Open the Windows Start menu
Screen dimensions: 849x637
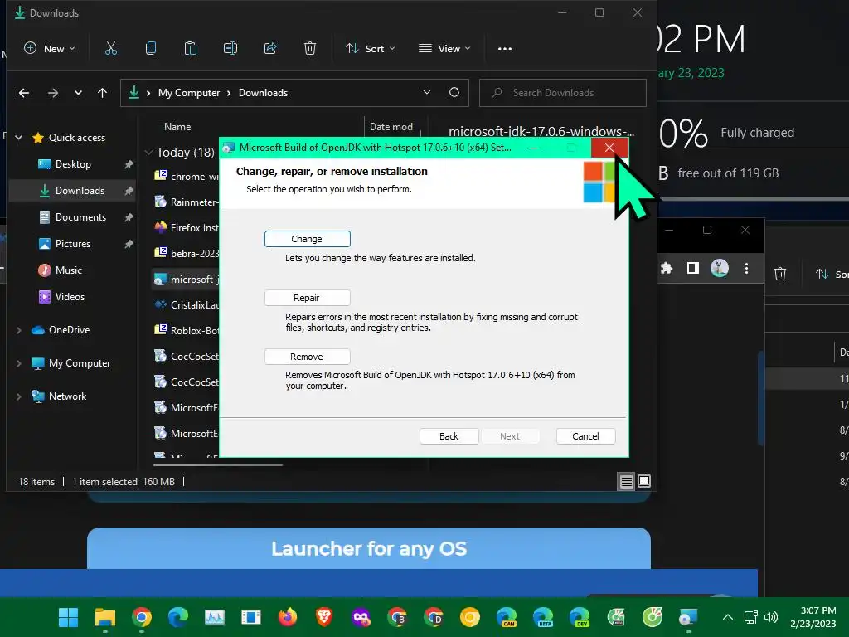tap(68, 617)
